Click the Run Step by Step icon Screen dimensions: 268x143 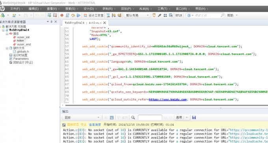coord(73,15)
